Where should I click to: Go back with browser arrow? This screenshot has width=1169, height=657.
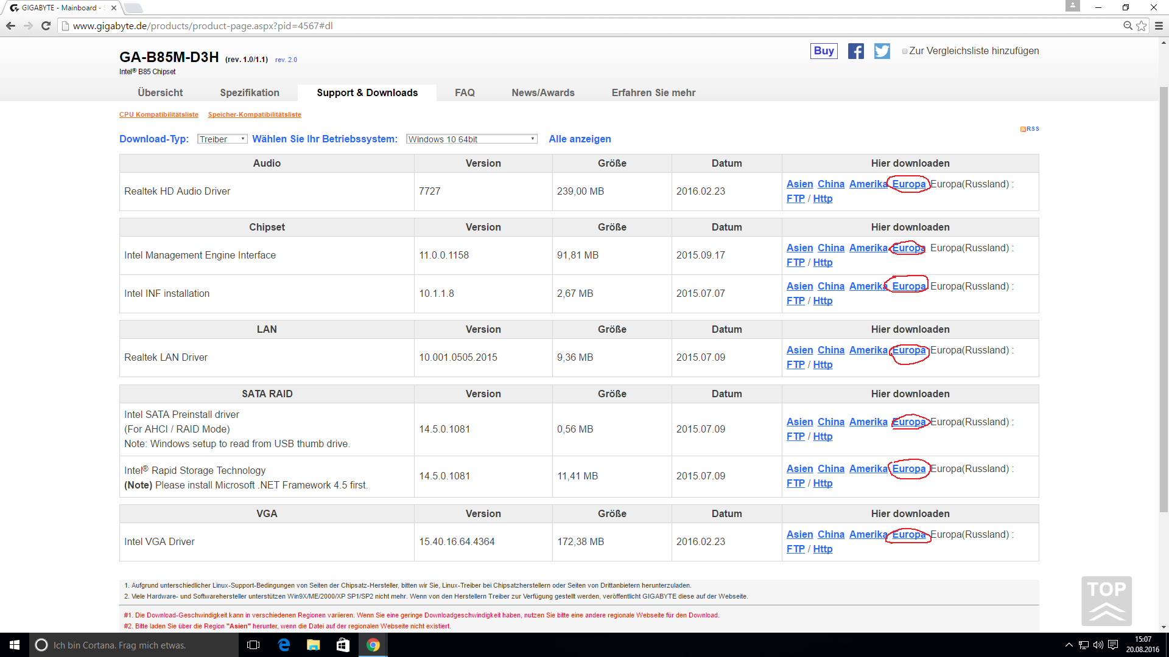tap(10, 26)
